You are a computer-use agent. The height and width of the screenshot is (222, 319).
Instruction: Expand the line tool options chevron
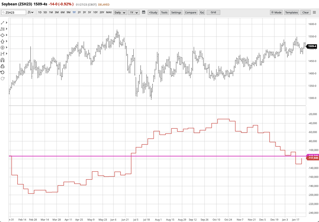pos(6,23)
